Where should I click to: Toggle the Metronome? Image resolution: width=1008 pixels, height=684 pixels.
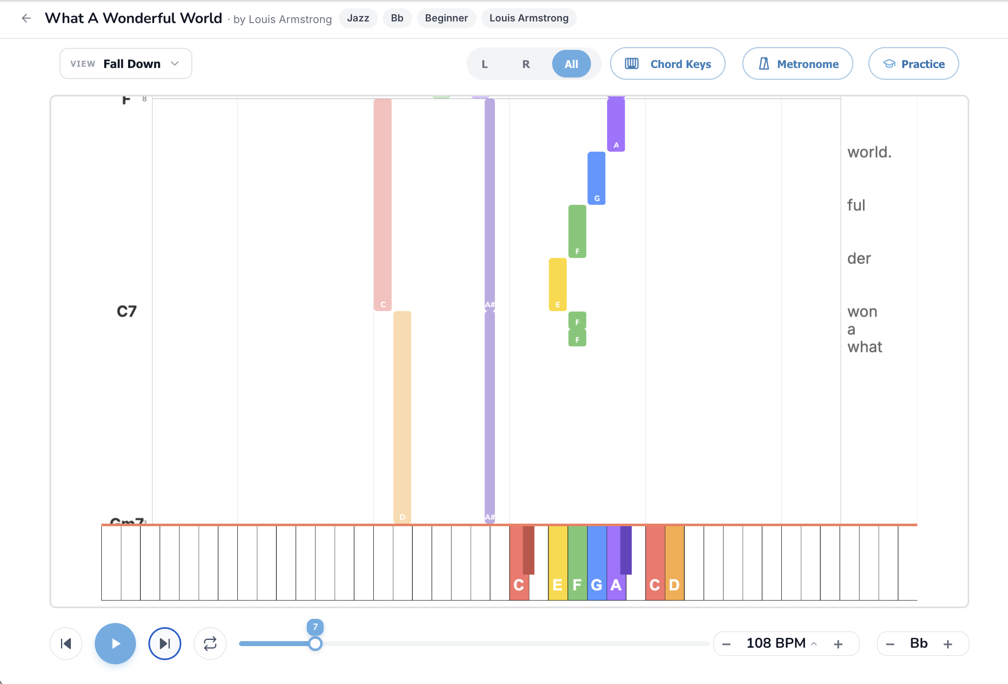pos(798,64)
